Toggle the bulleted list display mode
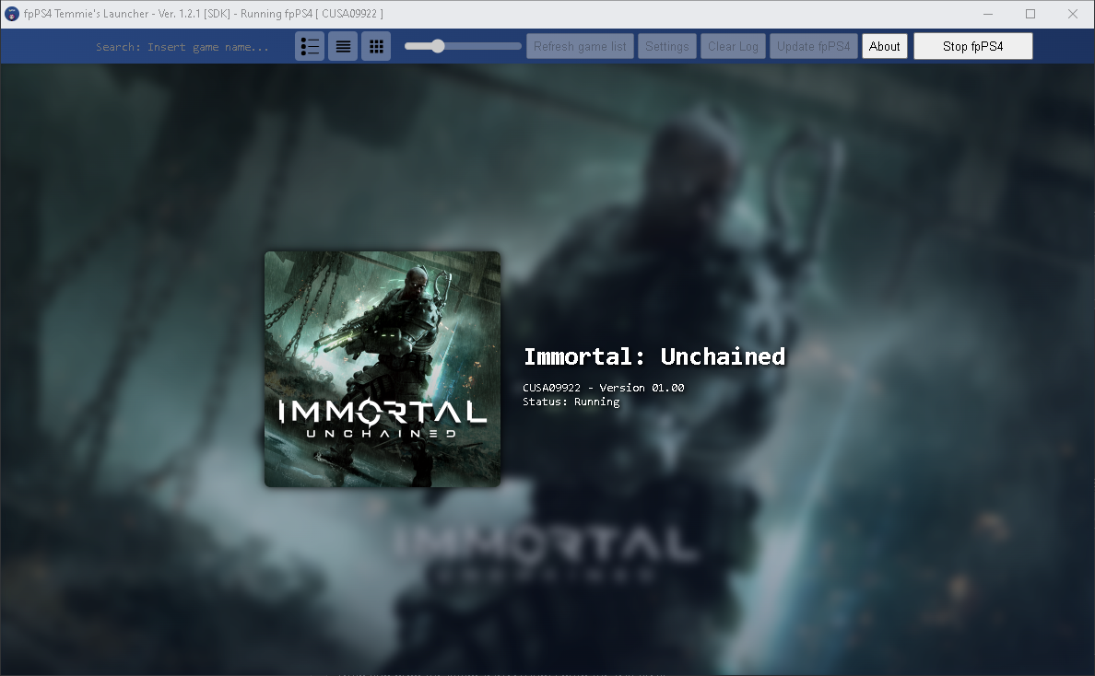 (310, 45)
